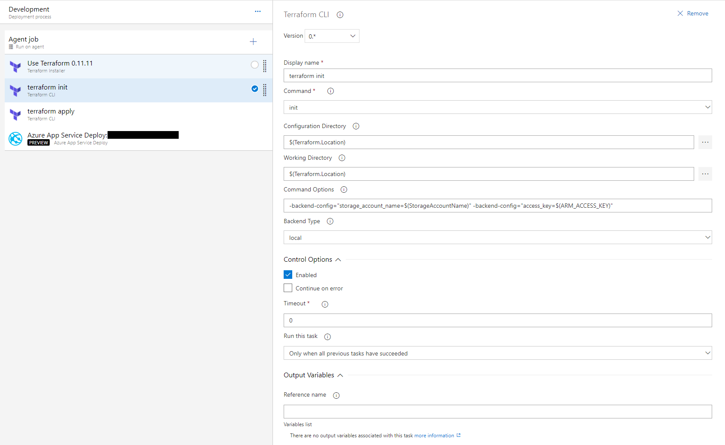725x445 pixels.
Task: Show info about the Terraform CLI task
Action: click(340, 15)
